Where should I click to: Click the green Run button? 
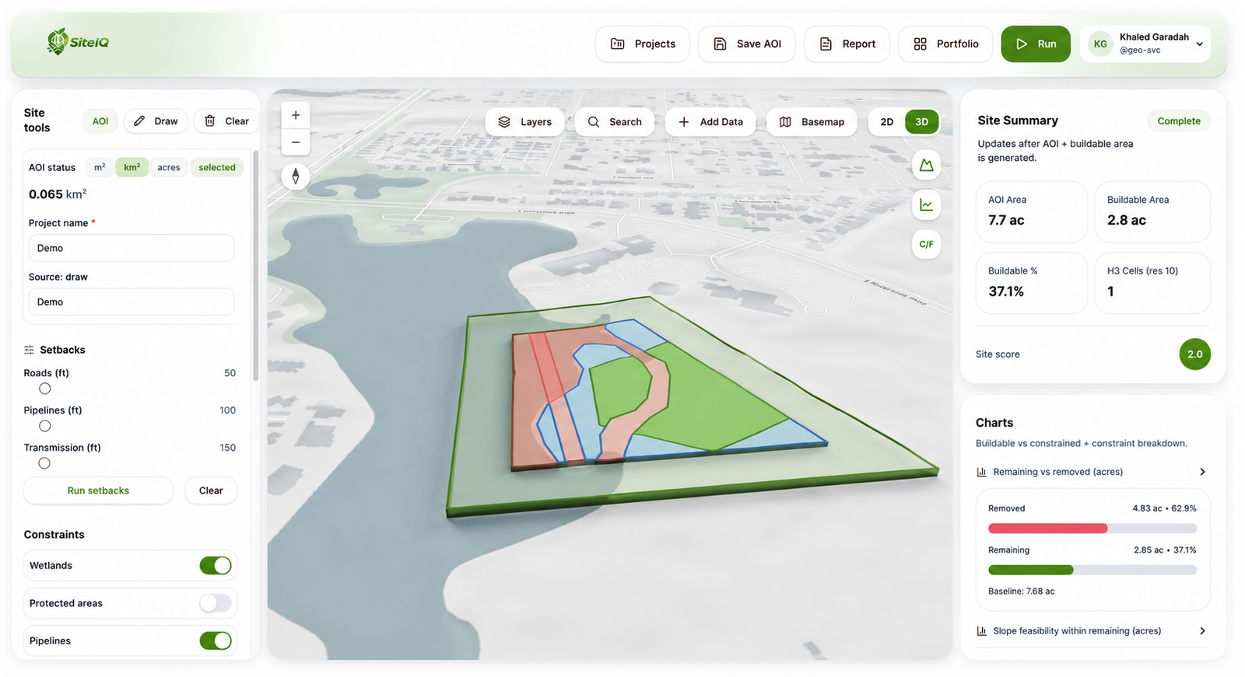click(x=1036, y=44)
